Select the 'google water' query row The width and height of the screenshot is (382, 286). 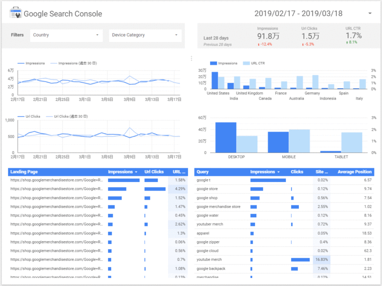284,215
